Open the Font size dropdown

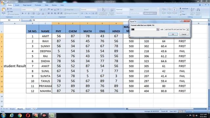38,10
